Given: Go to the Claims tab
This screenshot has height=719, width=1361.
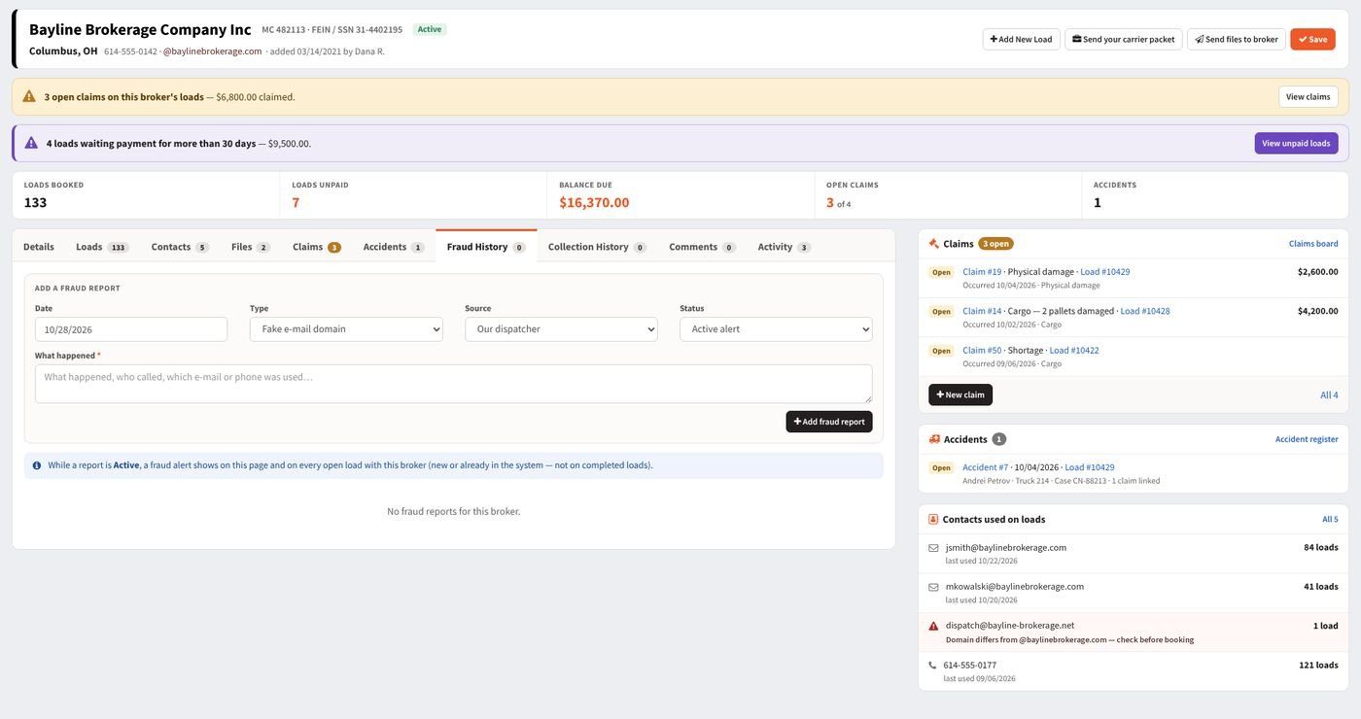Looking at the screenshot, I should 317,247.
